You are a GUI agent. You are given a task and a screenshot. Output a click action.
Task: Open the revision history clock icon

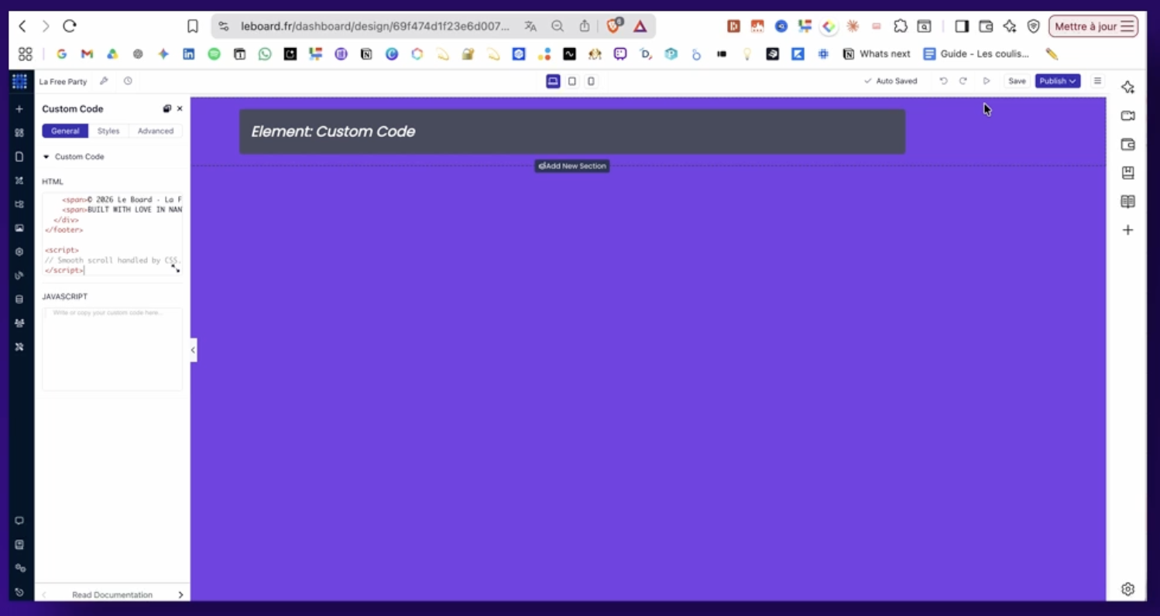[128, 81]
